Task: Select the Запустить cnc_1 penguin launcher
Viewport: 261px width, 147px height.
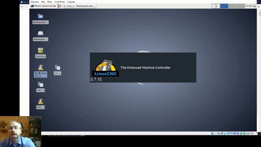Action: (x=40, y=71)
